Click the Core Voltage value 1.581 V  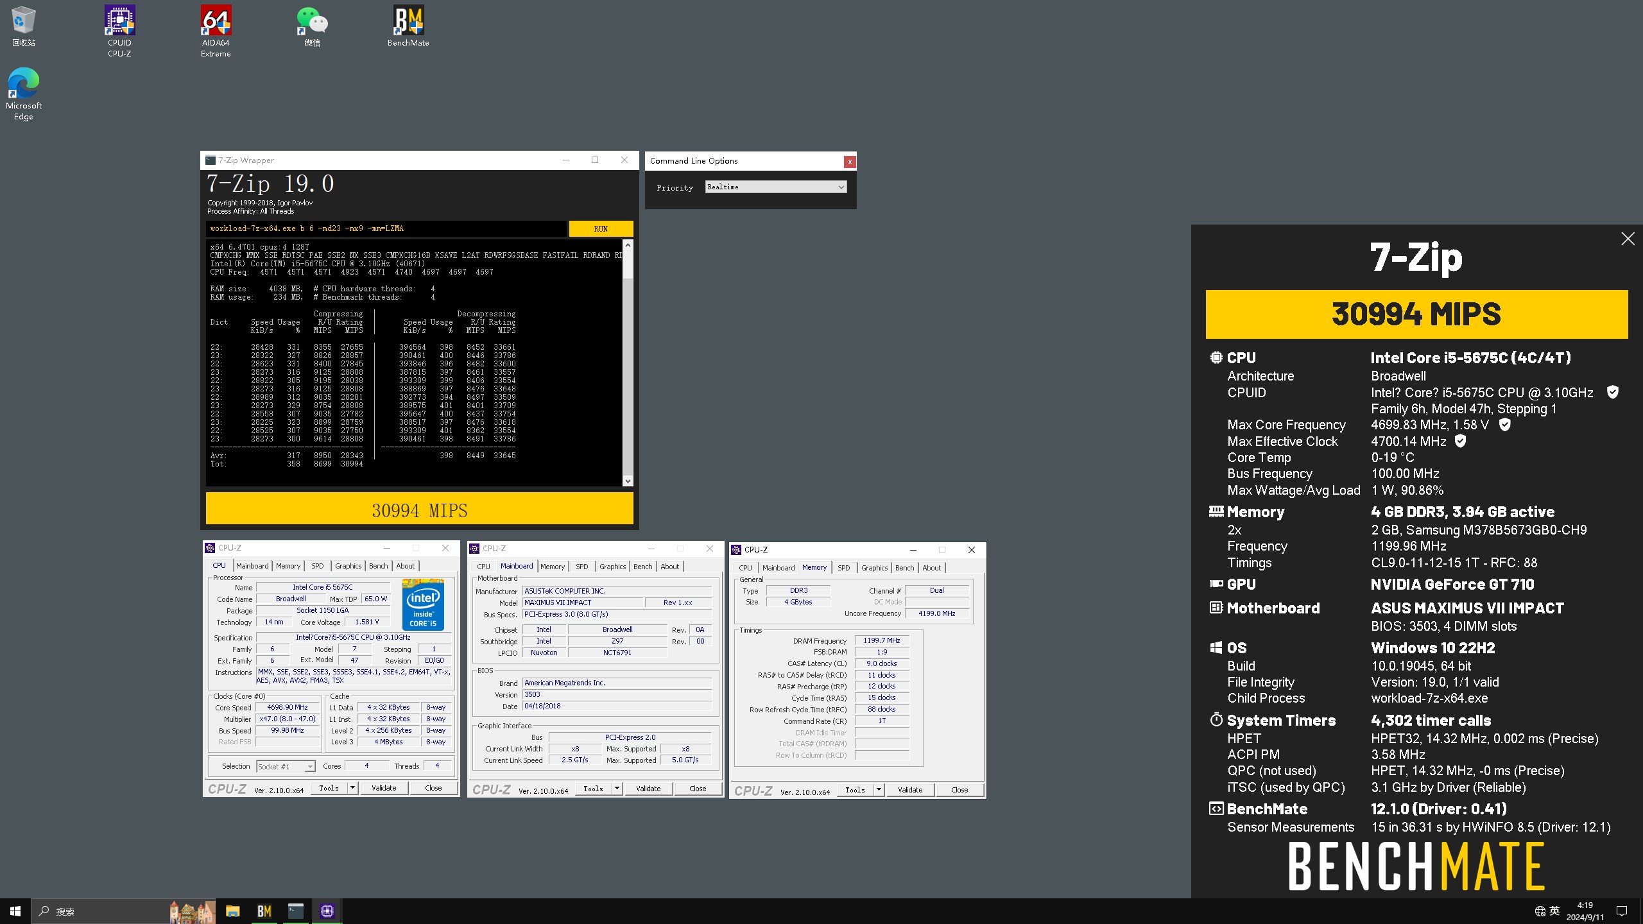pos(366,622)
